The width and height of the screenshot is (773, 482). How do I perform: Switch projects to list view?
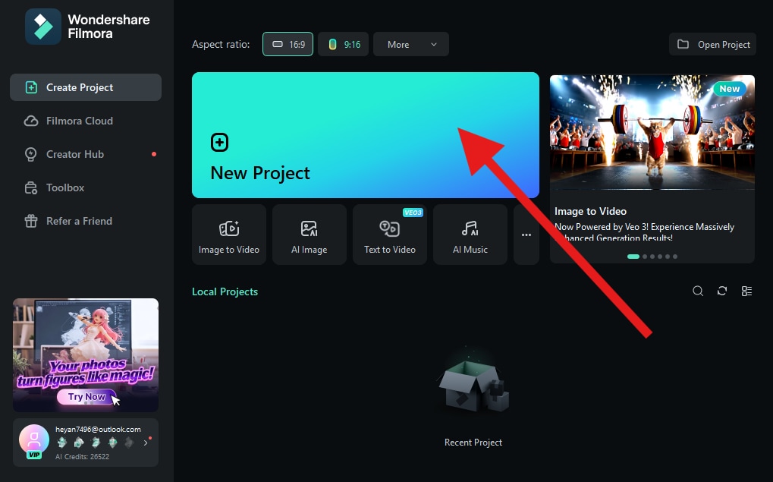(x=747, y=291)
